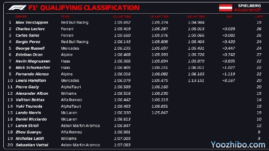Click the Q3 LAP TIME header
This screenshot has height=151, width=269.
(x=196, y=17)
